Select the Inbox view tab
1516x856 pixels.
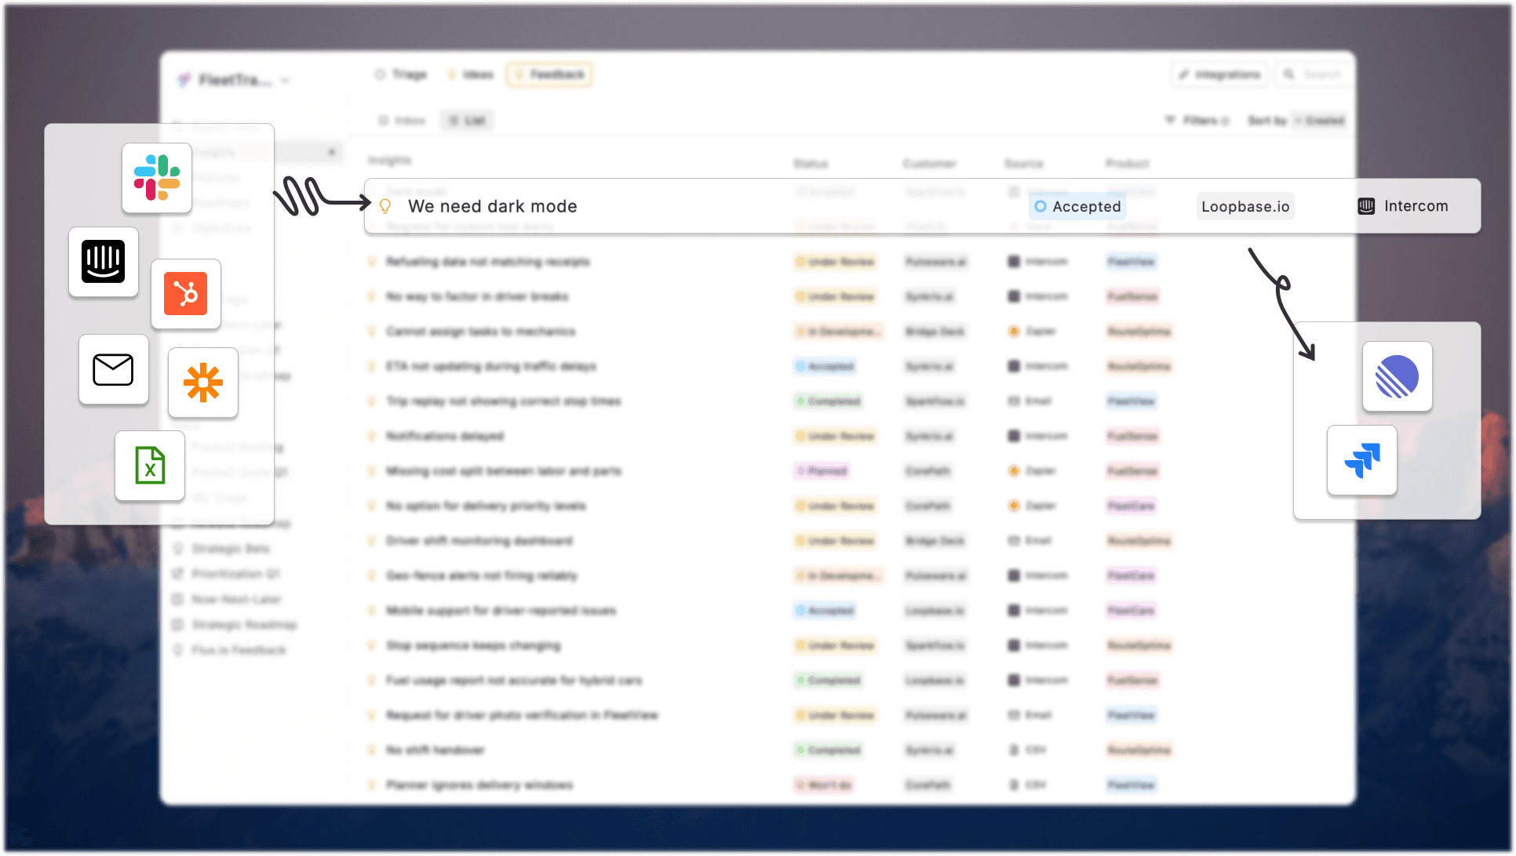pyautogui.click(x=401, y=120)
